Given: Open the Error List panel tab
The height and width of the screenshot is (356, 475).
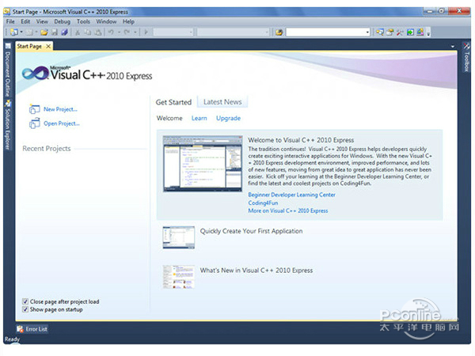Looking at the screenshot, I should pyautogui.click(x=32, y=329).
